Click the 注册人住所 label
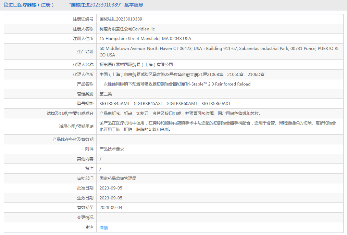347x235 pixels. 83,39
